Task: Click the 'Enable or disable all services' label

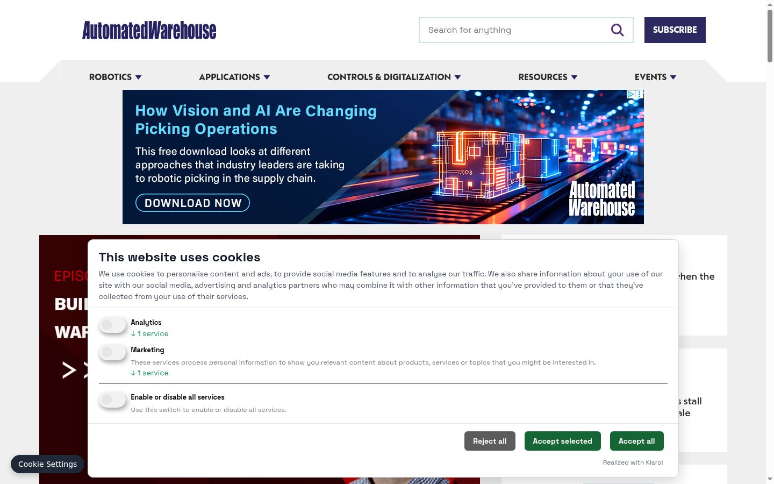Action: pyautogui.click(x=177, y=397)
